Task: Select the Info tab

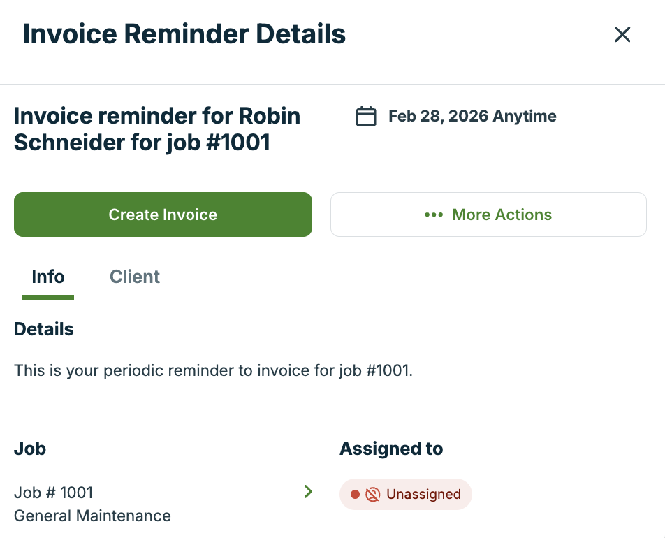Action: [x=47, y=277]
